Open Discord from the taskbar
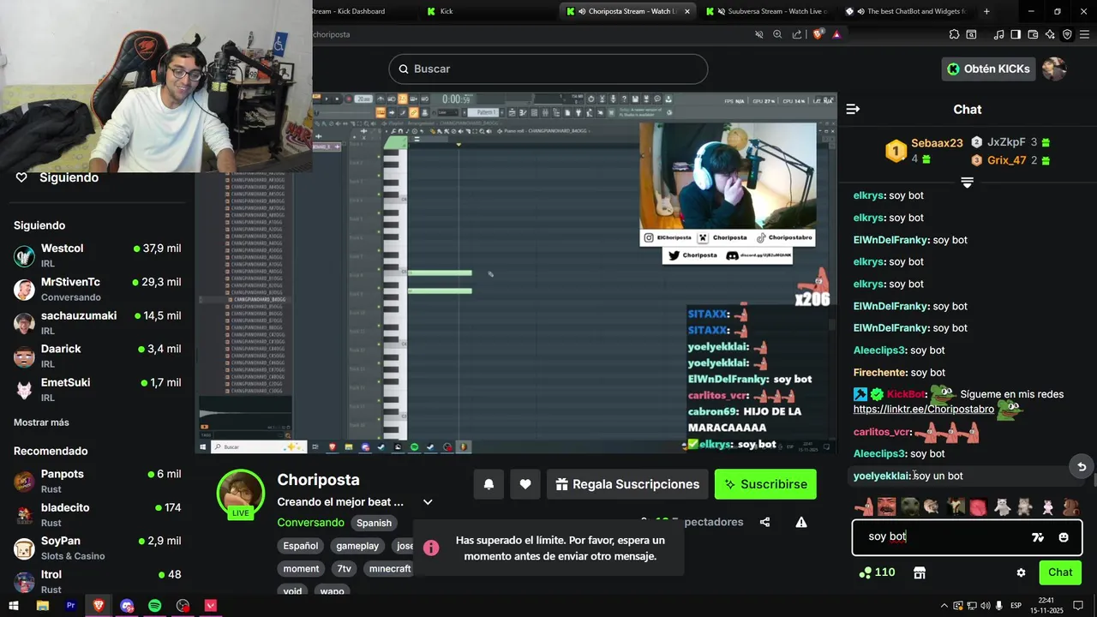The height and width of the screenshot is (617, 1097). (x=127, y=605)
